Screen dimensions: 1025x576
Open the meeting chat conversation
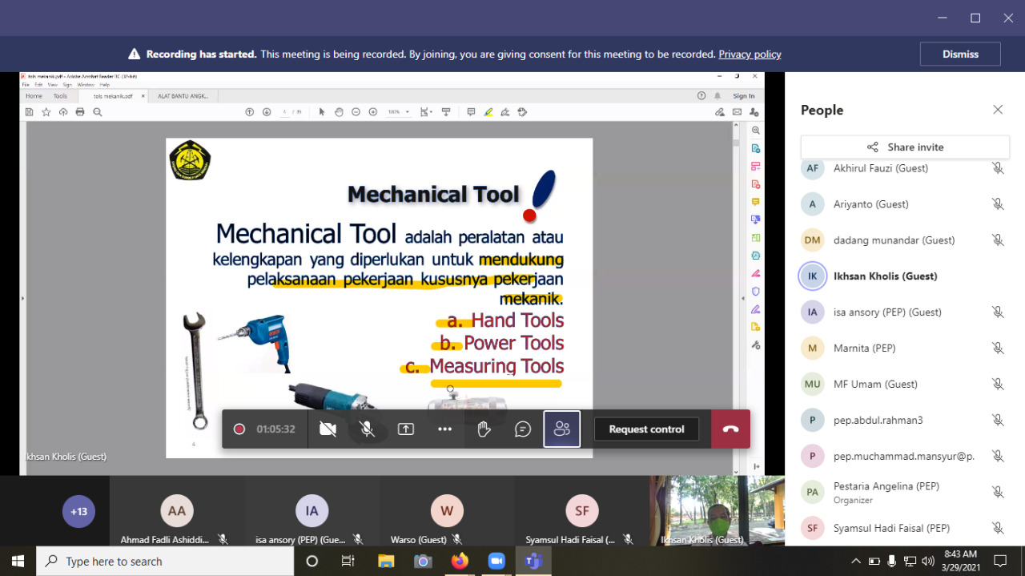[523, 429]
